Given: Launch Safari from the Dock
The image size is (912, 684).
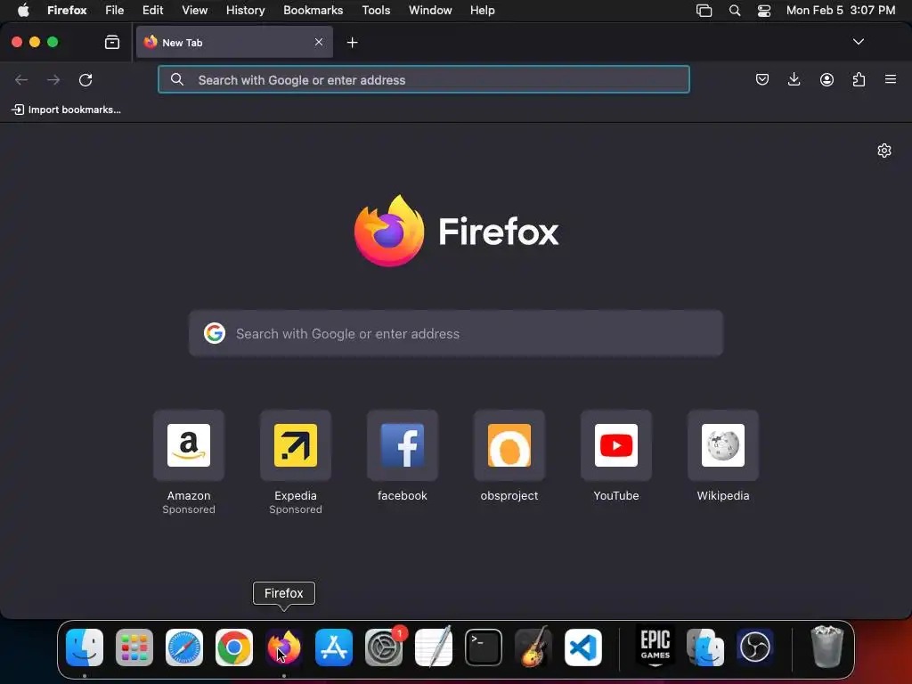Looking at the screenshot, I should 184,647.
